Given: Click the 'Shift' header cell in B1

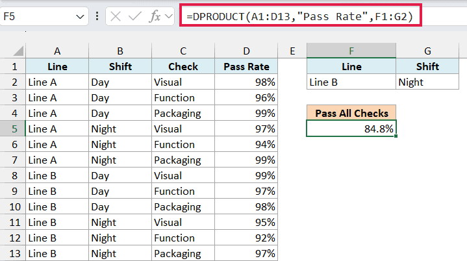Looking at the screenshot, I should 120,66.
